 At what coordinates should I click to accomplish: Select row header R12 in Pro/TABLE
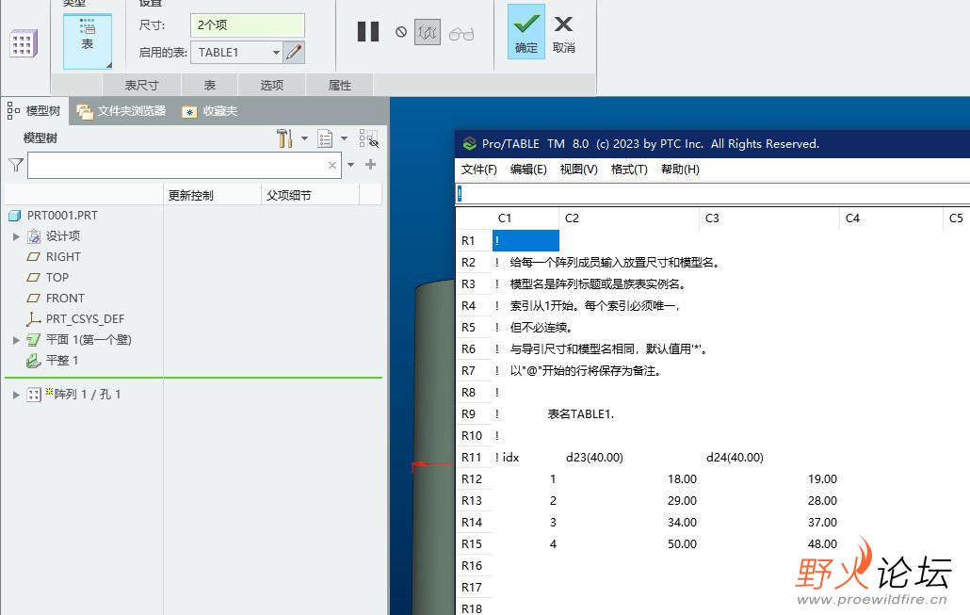click(473, 478)
